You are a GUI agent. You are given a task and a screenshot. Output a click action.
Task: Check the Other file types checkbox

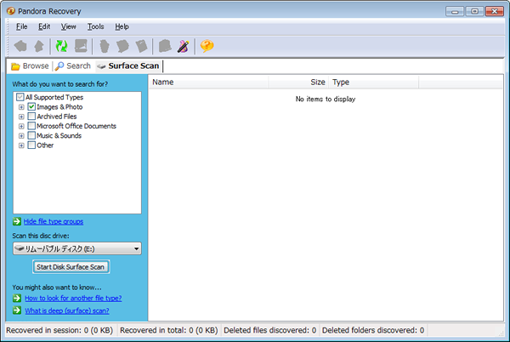click(x=31, y=145)
